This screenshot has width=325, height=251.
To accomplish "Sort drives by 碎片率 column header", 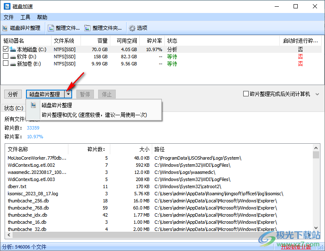I will pyautogui.click(x=152, y=41).
